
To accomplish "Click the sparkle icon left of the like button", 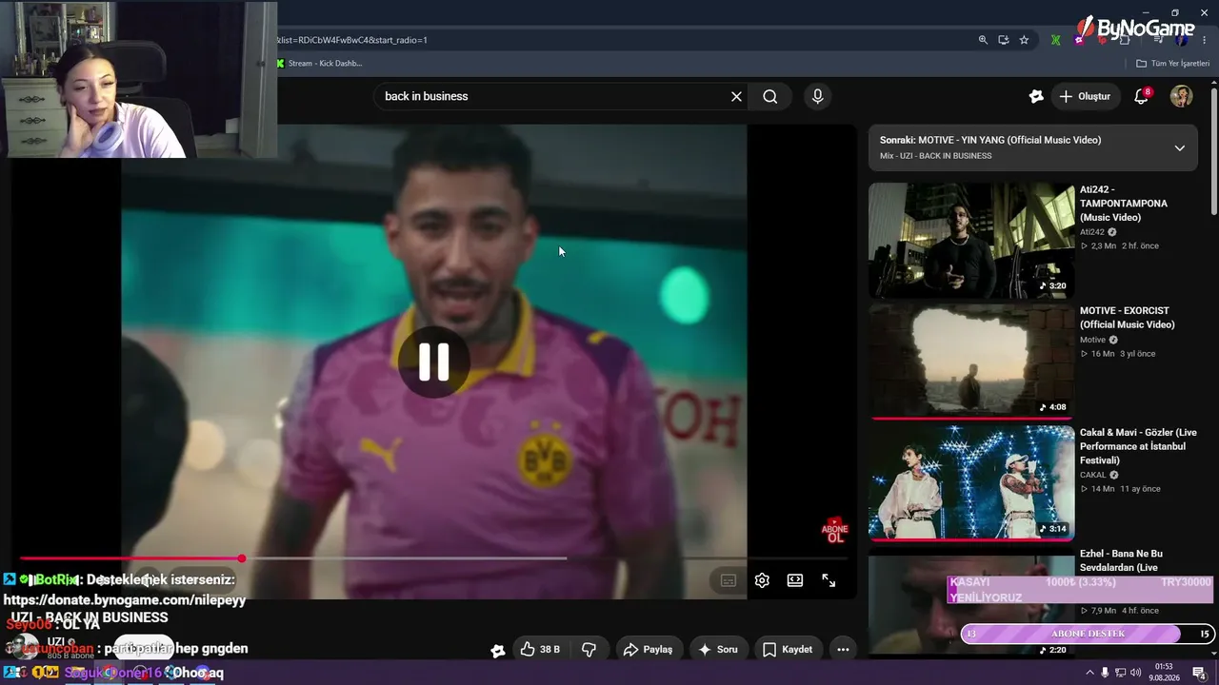I will 497,651.
